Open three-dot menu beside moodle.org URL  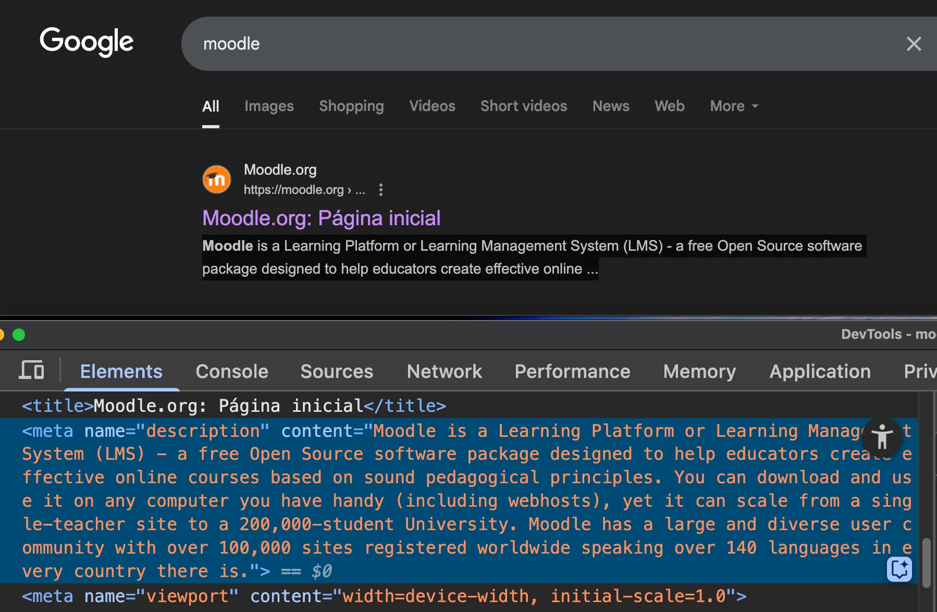(x=381, y=190)
